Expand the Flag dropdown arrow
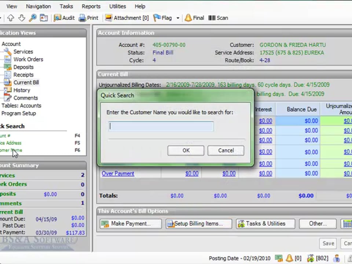 [178, 18]
